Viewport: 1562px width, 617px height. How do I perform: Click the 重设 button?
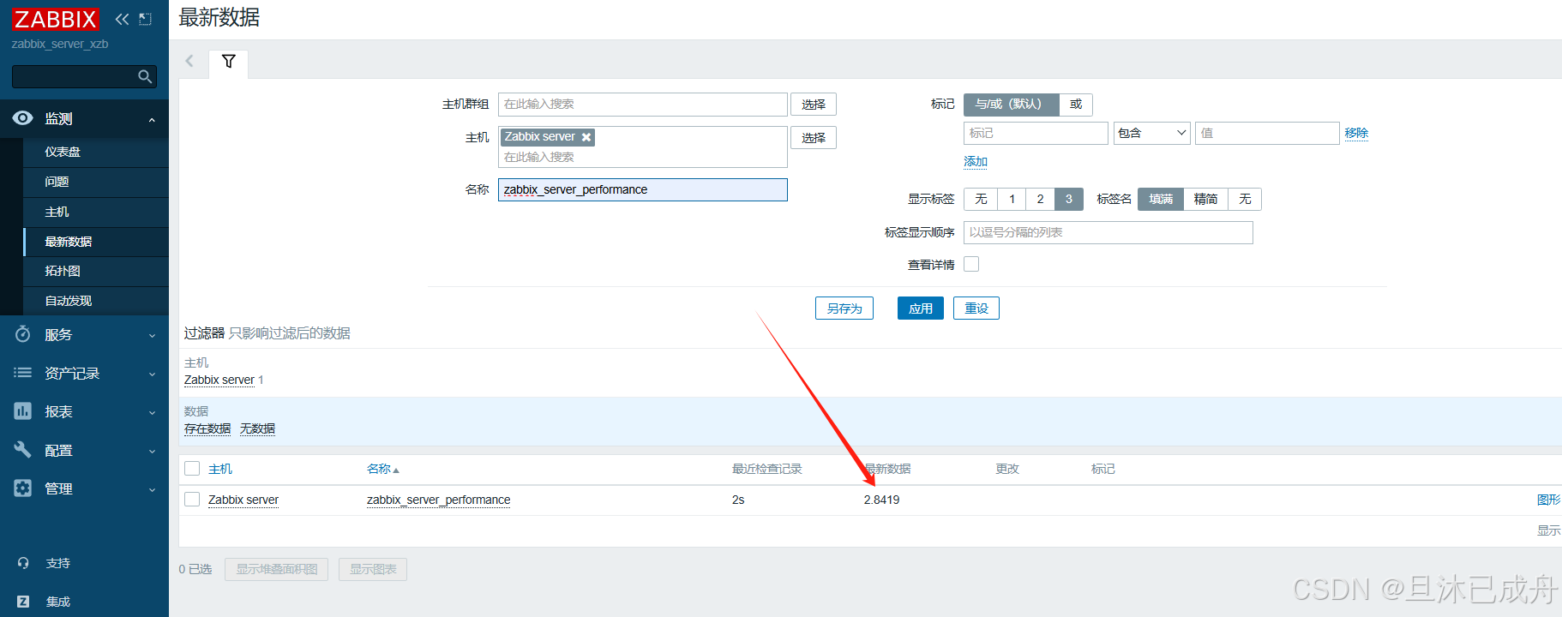(976, 308)
